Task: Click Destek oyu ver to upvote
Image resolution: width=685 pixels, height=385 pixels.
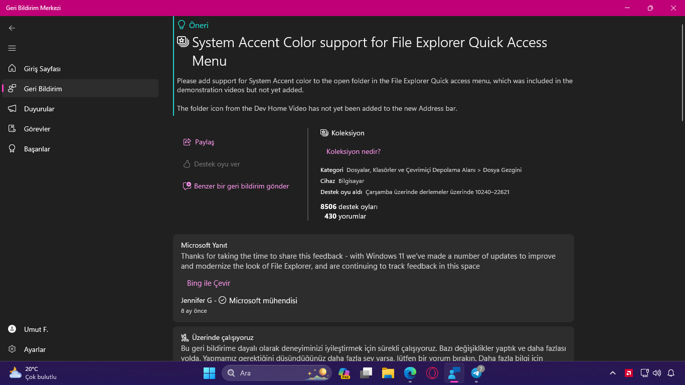Action: [212, 164]
